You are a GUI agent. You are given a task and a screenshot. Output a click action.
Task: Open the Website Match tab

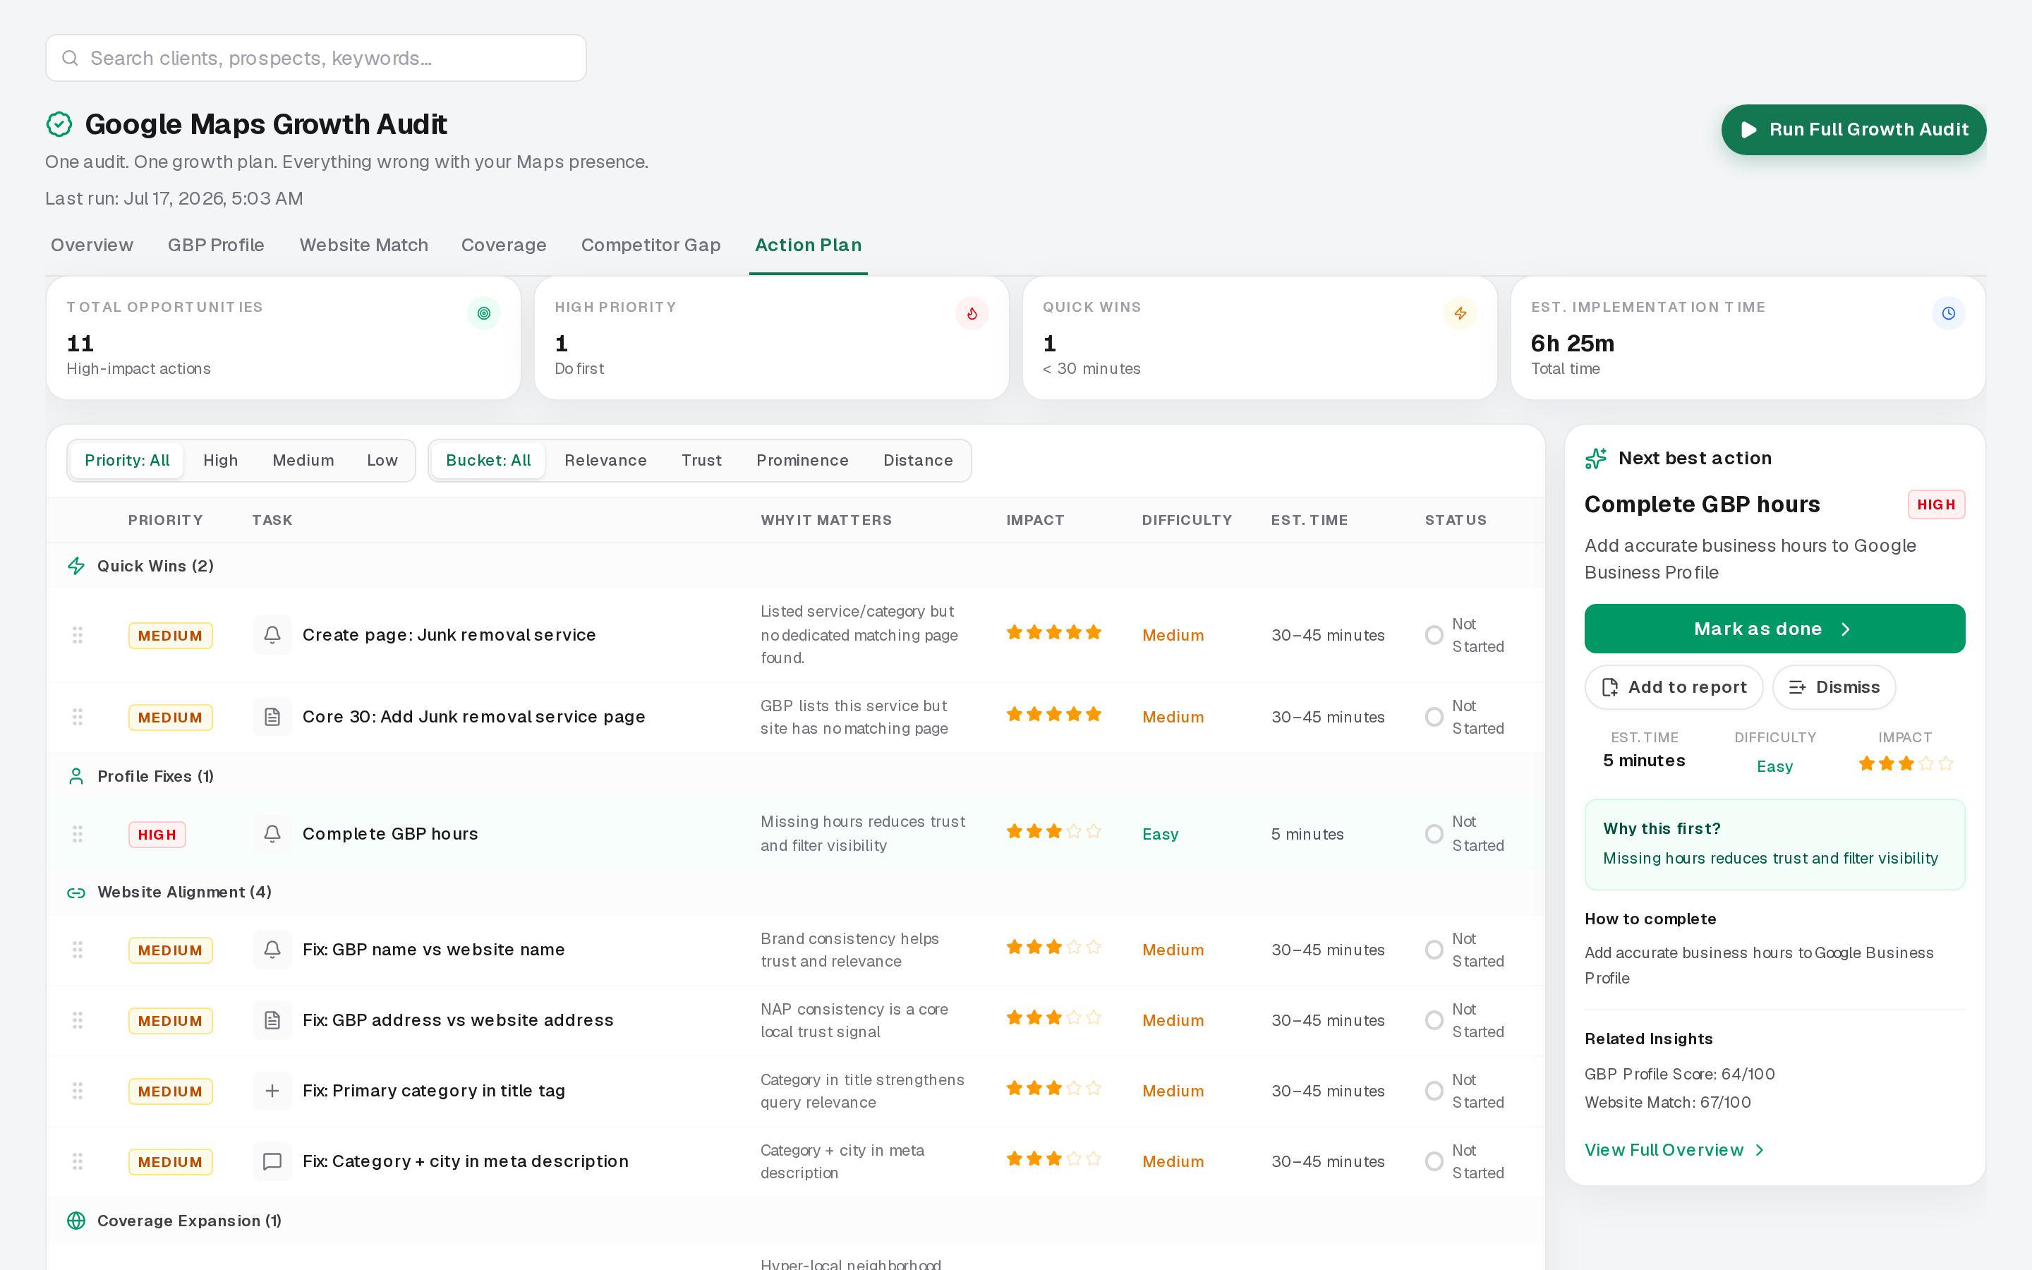coord(363,244)
